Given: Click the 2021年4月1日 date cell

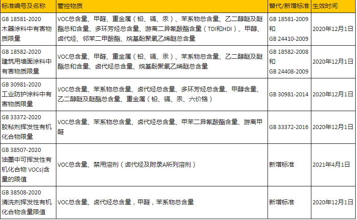Looking at the screenshot, I should pos(333,165).
